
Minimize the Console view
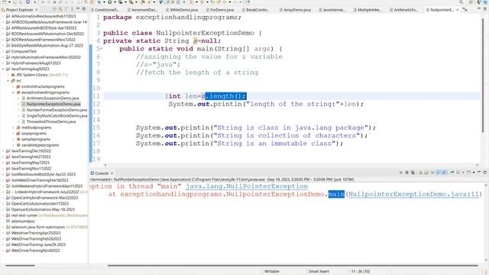pyautogui.click(x=479, y=173)
